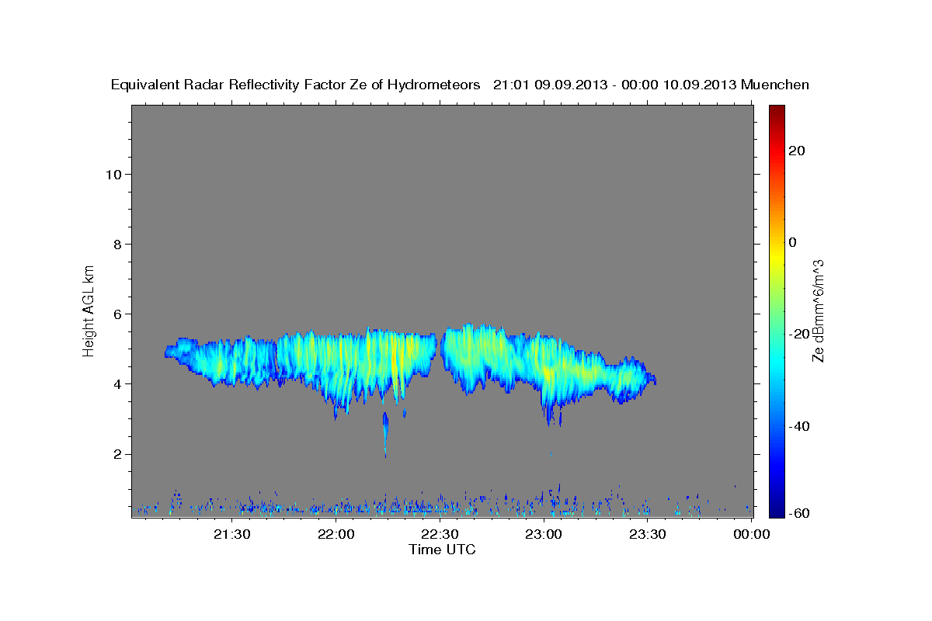Click the colorbar label '20'
Image resolution: width=932 pixels, height=621 pixels.
(796, 151)
